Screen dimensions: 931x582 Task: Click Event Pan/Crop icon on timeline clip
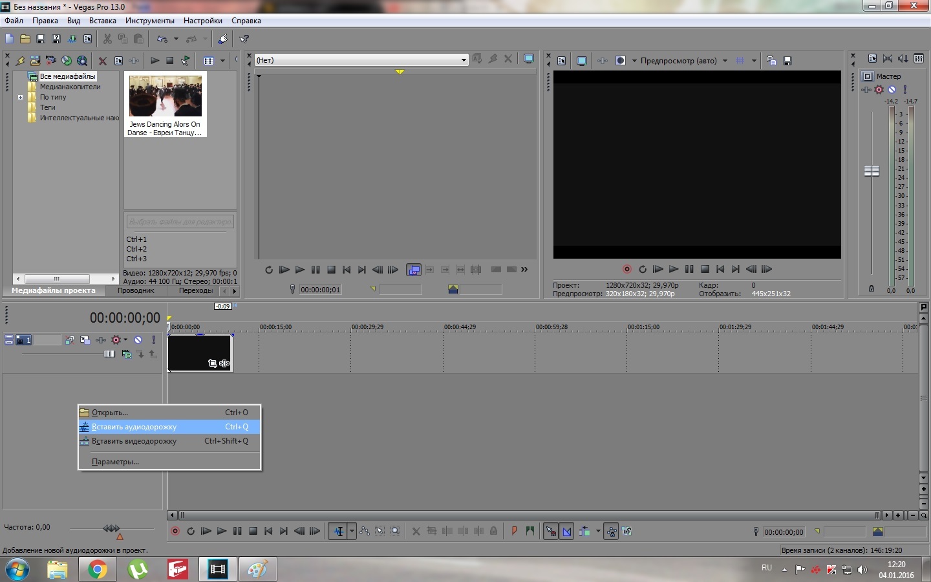(x=212, y=363)
